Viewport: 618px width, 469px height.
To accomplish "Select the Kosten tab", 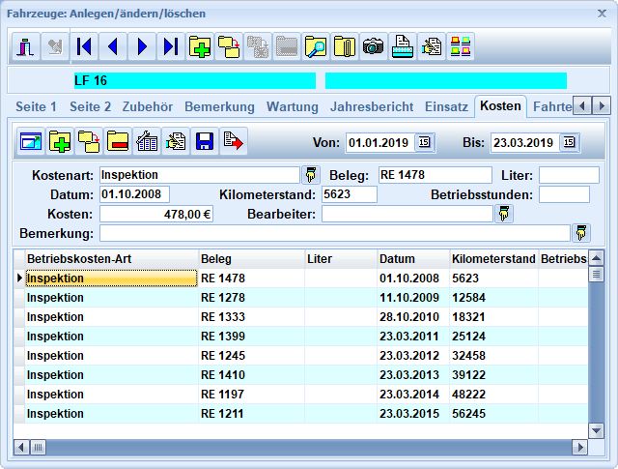I will (500, 105).
